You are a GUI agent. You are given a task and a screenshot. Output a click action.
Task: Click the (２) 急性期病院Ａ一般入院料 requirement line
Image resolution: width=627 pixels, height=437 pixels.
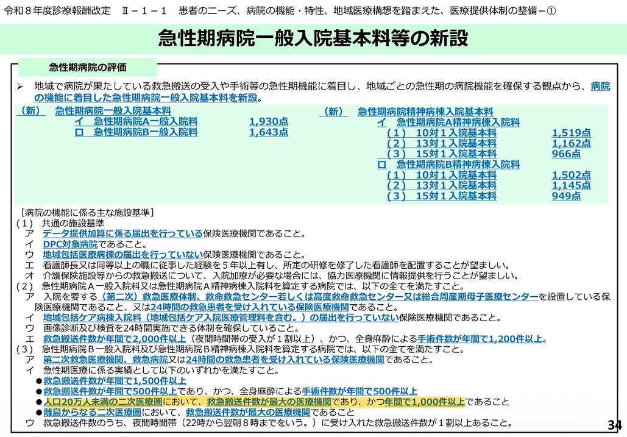240,286
